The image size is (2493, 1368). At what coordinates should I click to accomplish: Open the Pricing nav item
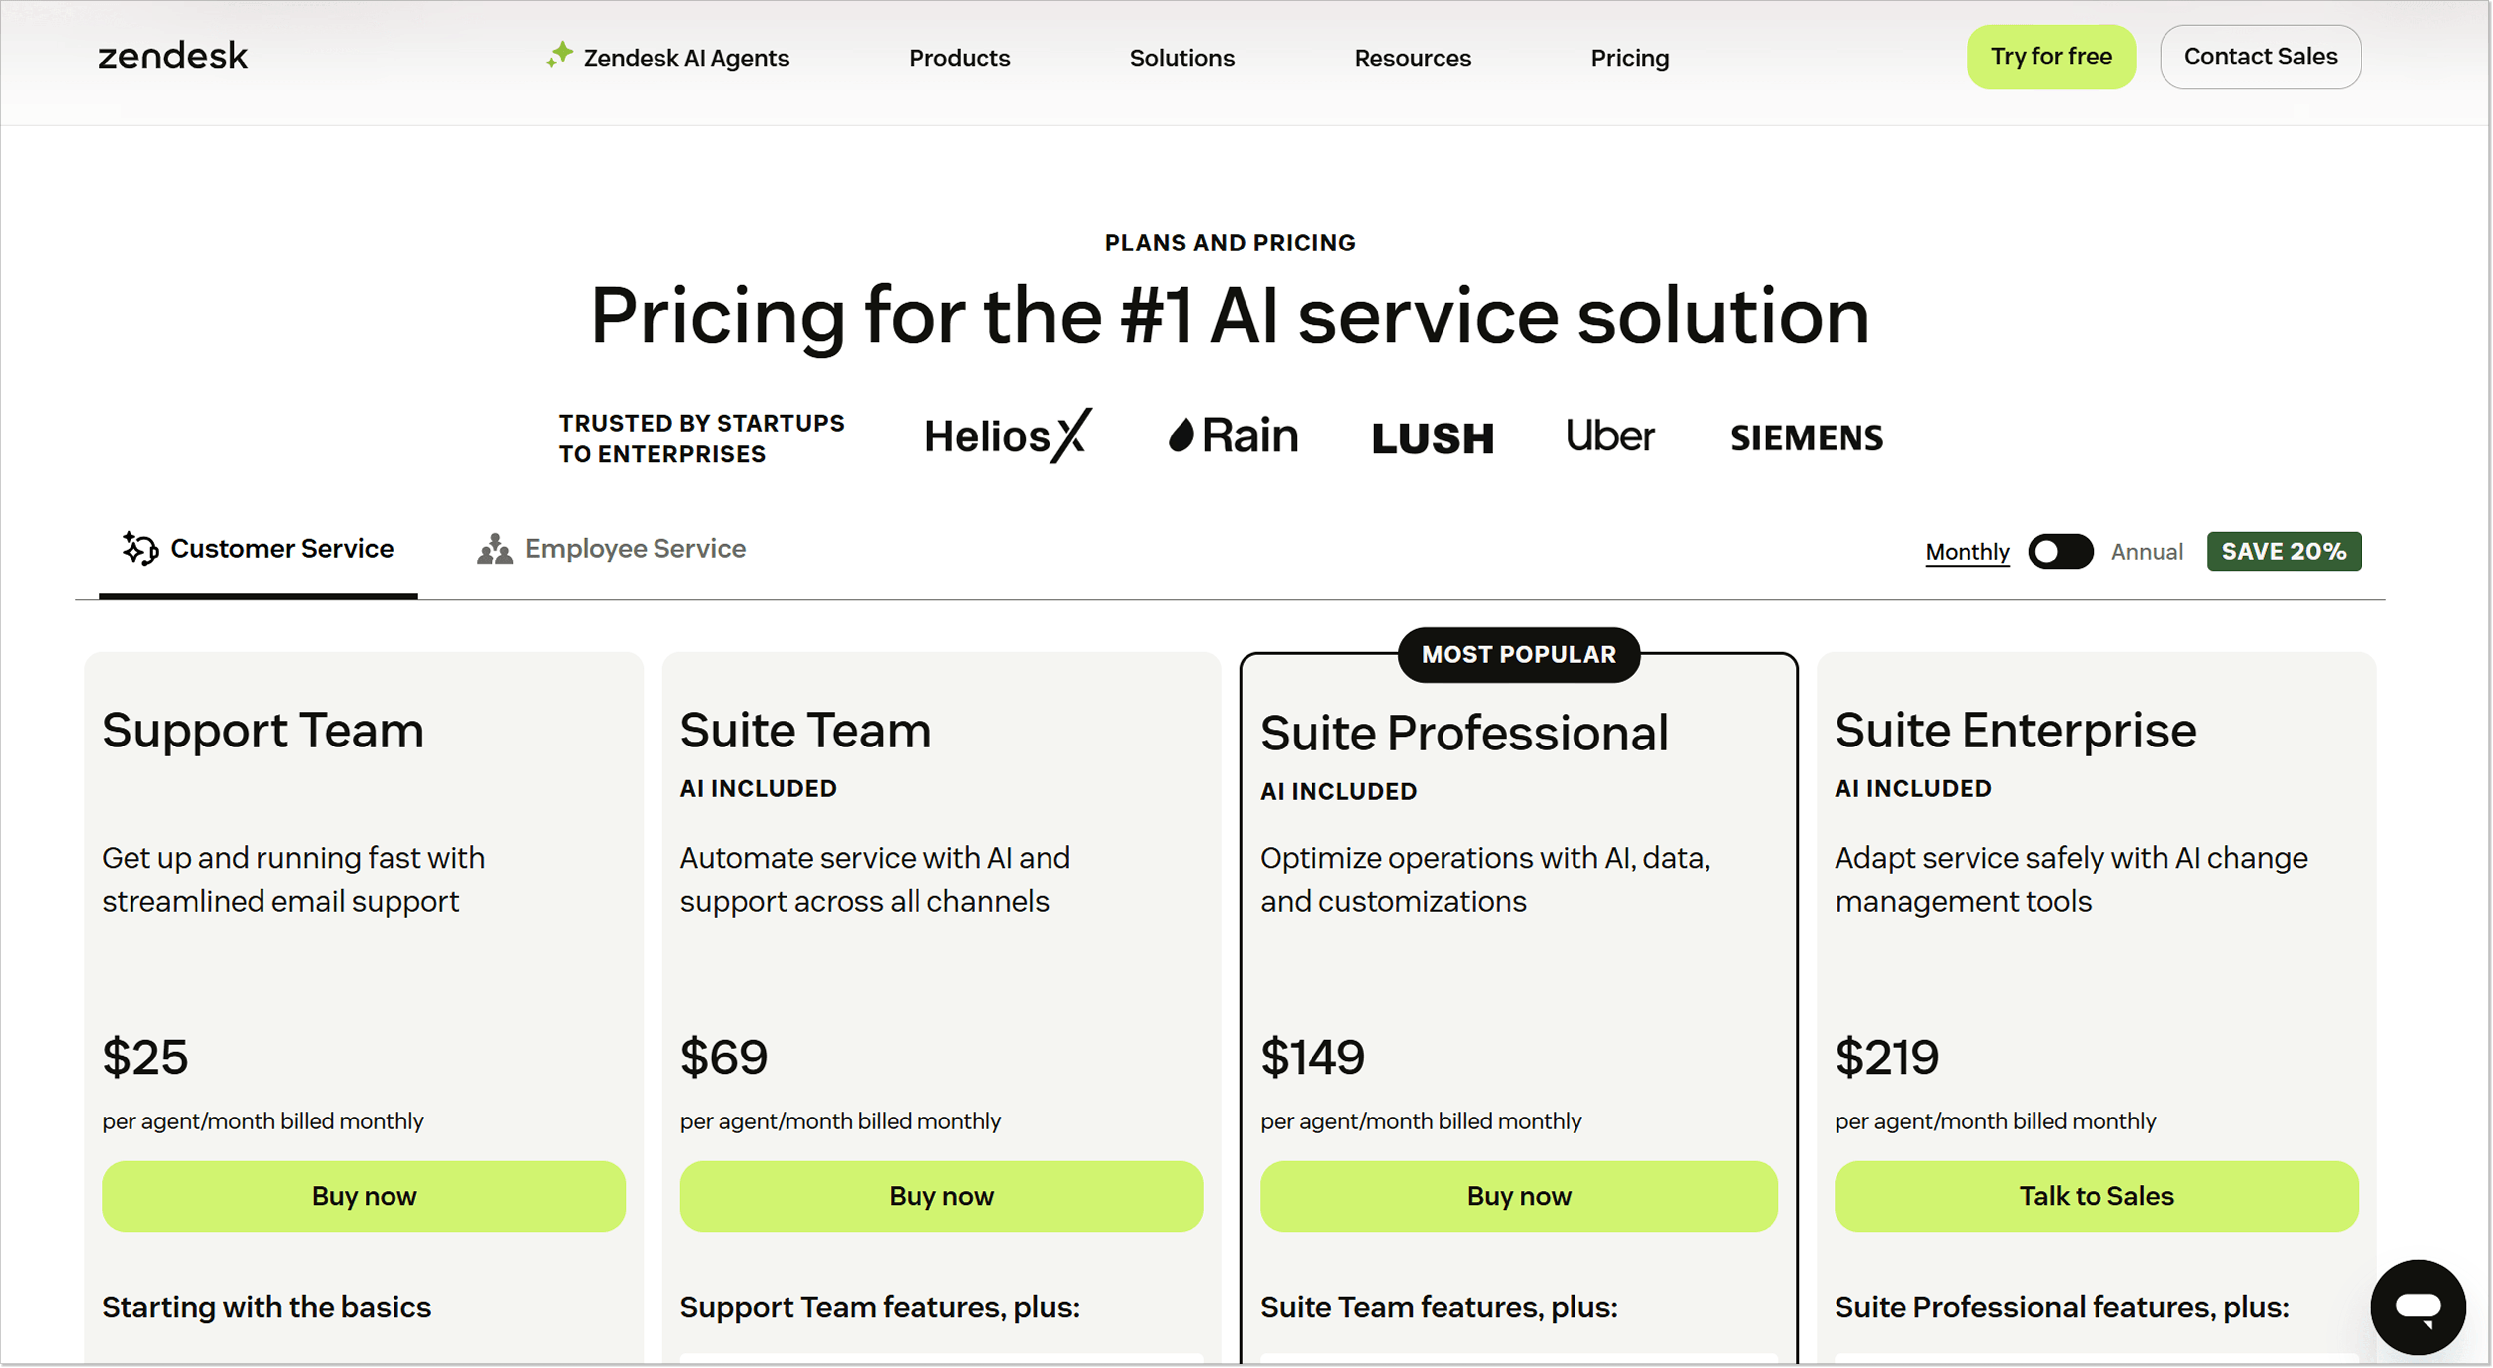(x=1630, y=58)
